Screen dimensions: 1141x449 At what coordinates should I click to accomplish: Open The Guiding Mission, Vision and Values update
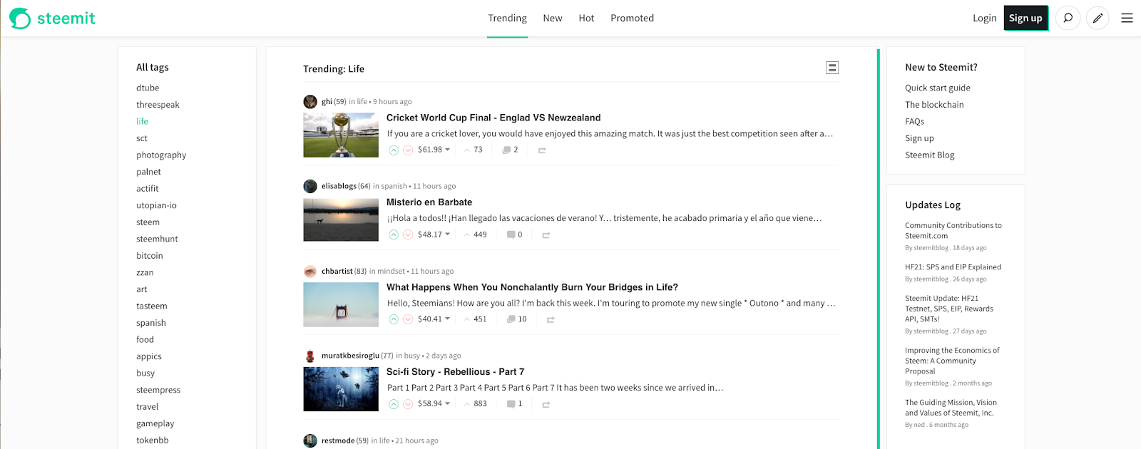coord(951,408)
